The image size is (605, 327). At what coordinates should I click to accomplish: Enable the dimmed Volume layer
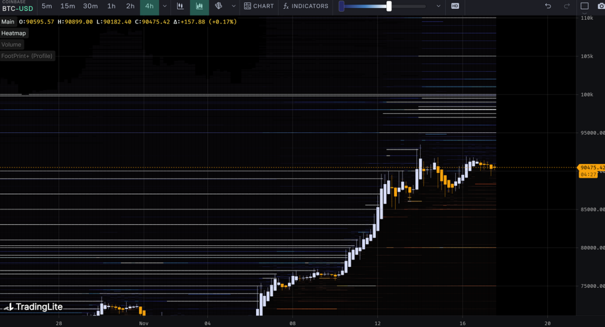tap(11, 45)
